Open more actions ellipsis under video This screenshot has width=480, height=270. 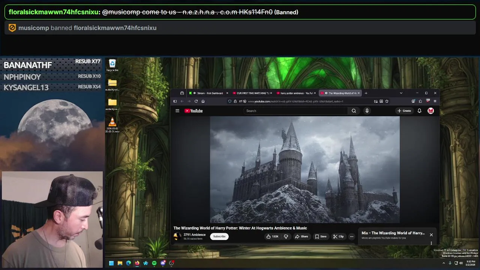coord(351,236)
